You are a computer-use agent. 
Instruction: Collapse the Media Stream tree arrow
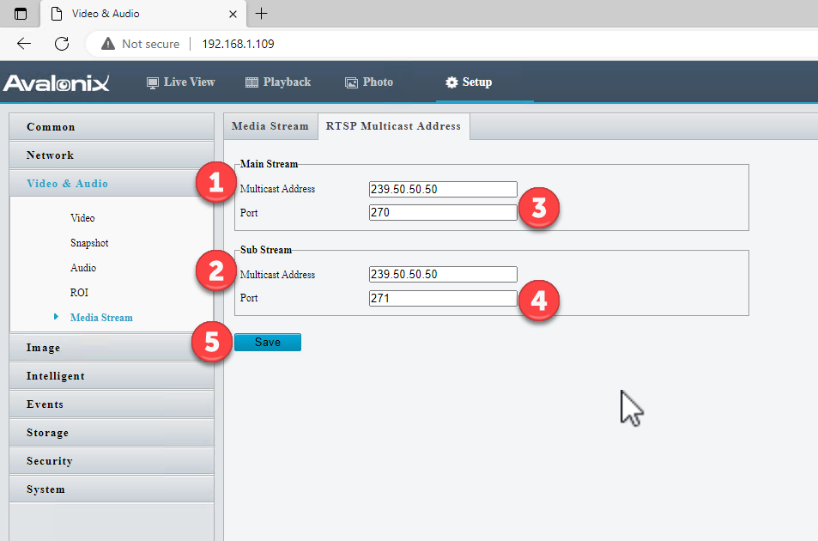pyautogui.click(x=58, y=317)
